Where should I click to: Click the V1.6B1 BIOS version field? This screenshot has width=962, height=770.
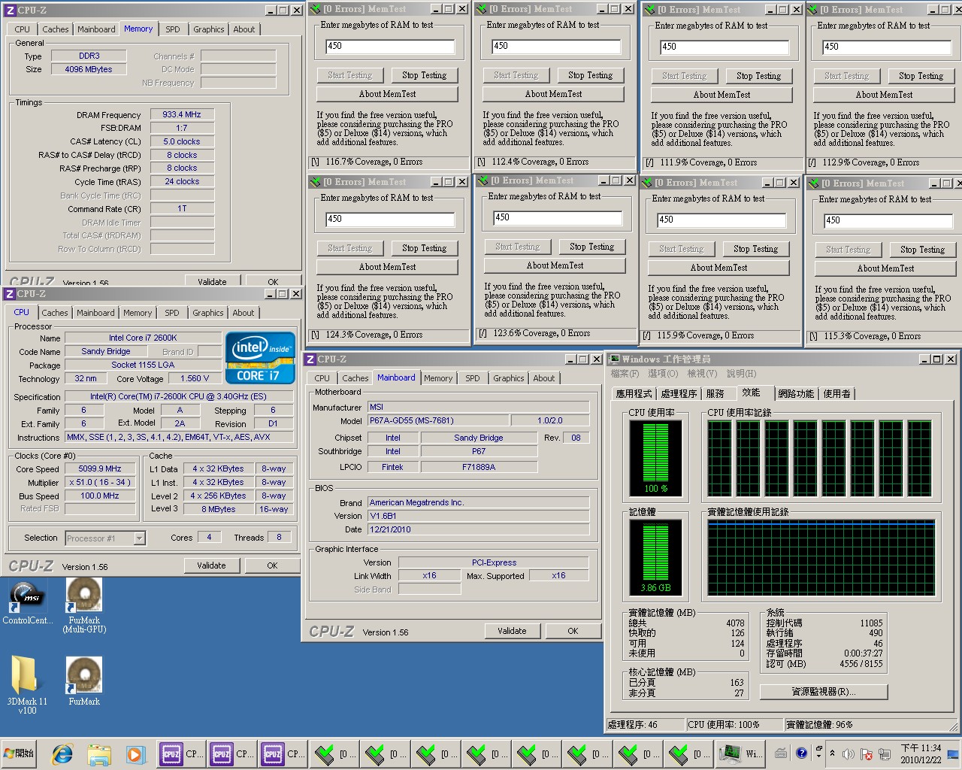(478, 516)
